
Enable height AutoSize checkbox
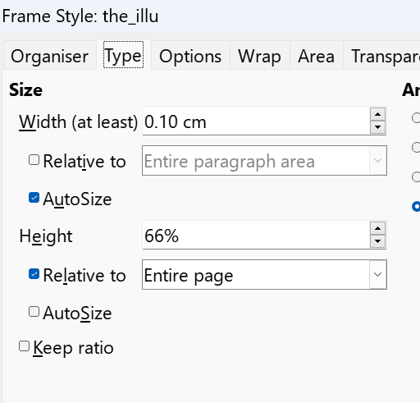pos(34,312)
